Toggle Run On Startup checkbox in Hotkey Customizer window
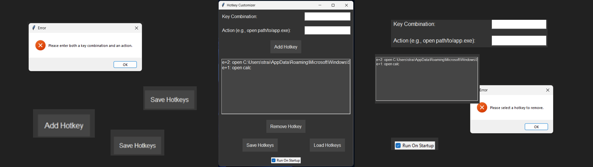Viewport: 593px width, 167px height. click(x=274, y=160)
